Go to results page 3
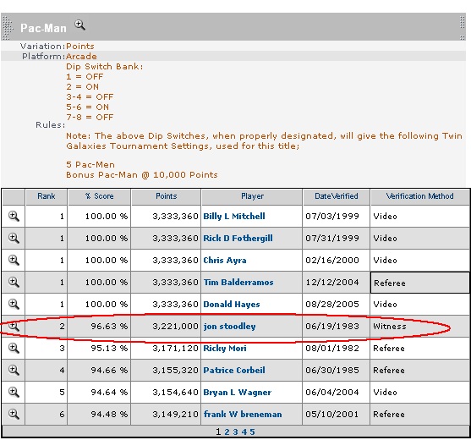This screenshot has height=440, width=471. click(235, 432)
